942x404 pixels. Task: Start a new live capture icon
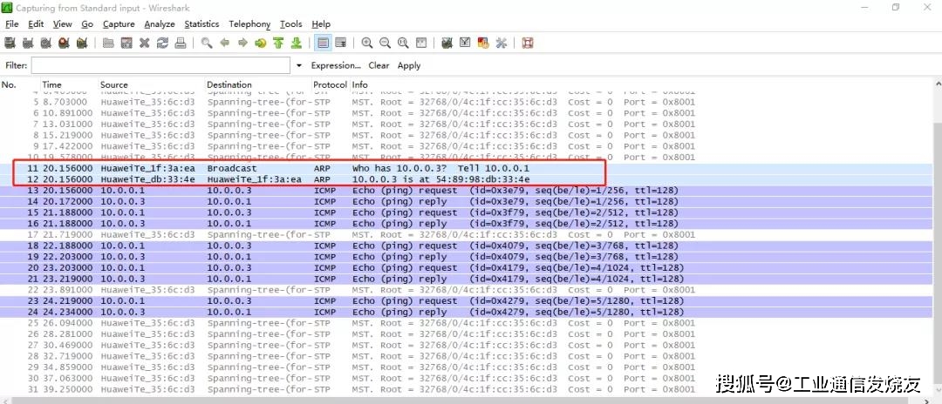click(45, 44)
